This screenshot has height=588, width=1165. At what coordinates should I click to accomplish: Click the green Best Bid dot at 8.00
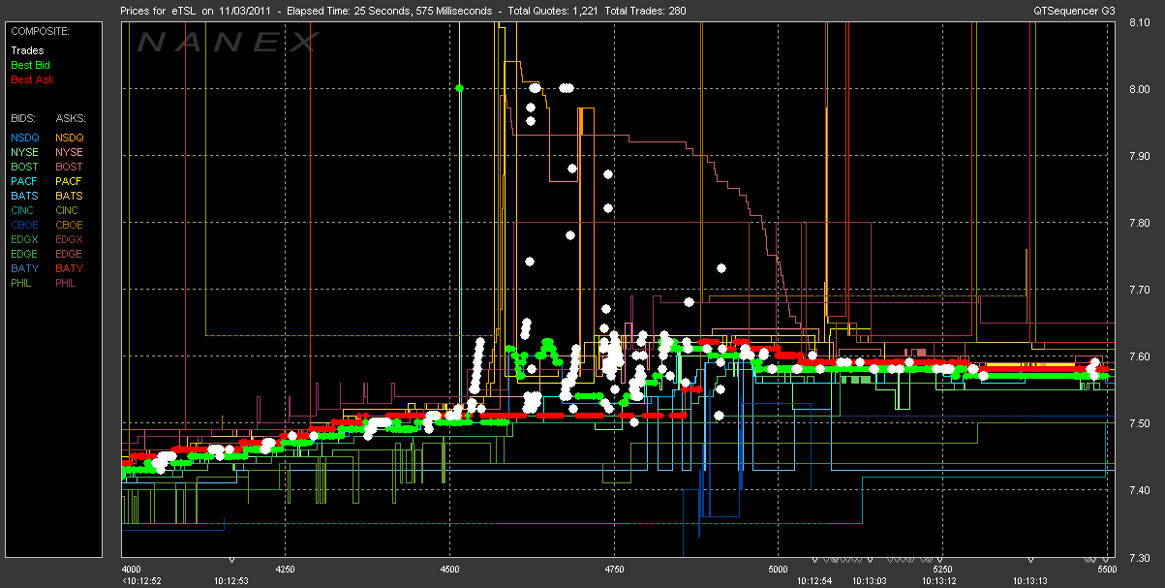pos(460,88)
